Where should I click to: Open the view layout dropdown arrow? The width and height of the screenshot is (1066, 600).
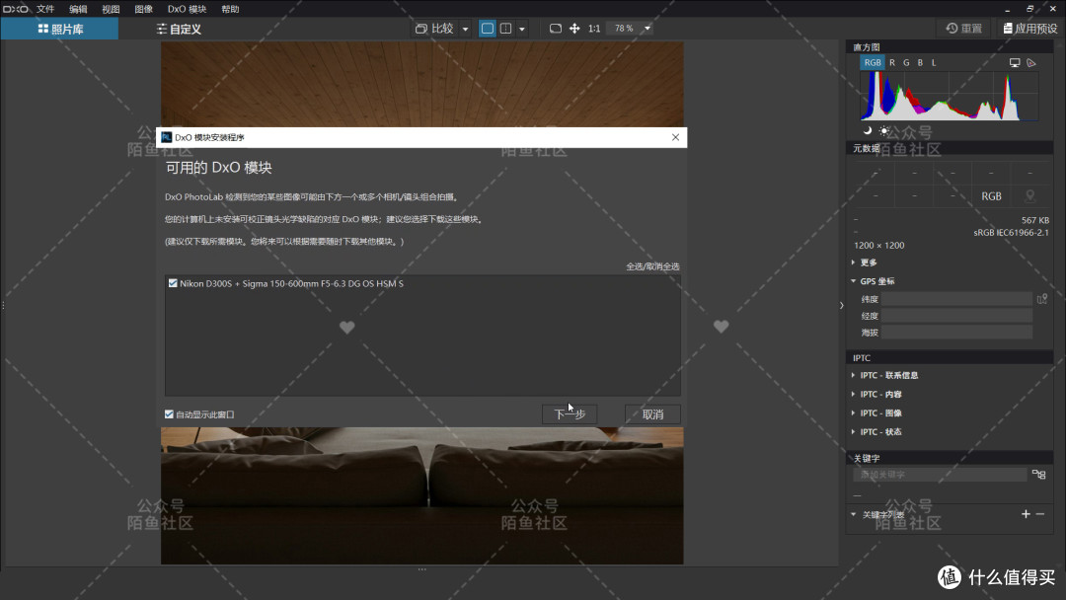click(521, 29)
